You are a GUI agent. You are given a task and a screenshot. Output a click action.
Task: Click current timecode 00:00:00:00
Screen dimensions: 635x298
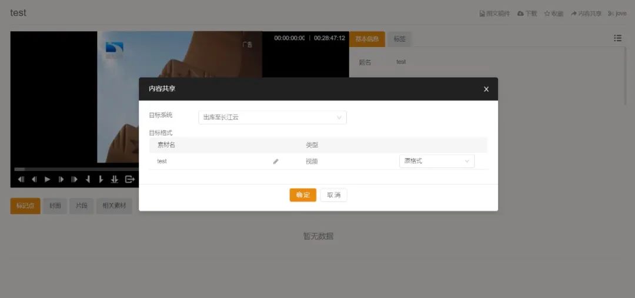click(289, 38)
